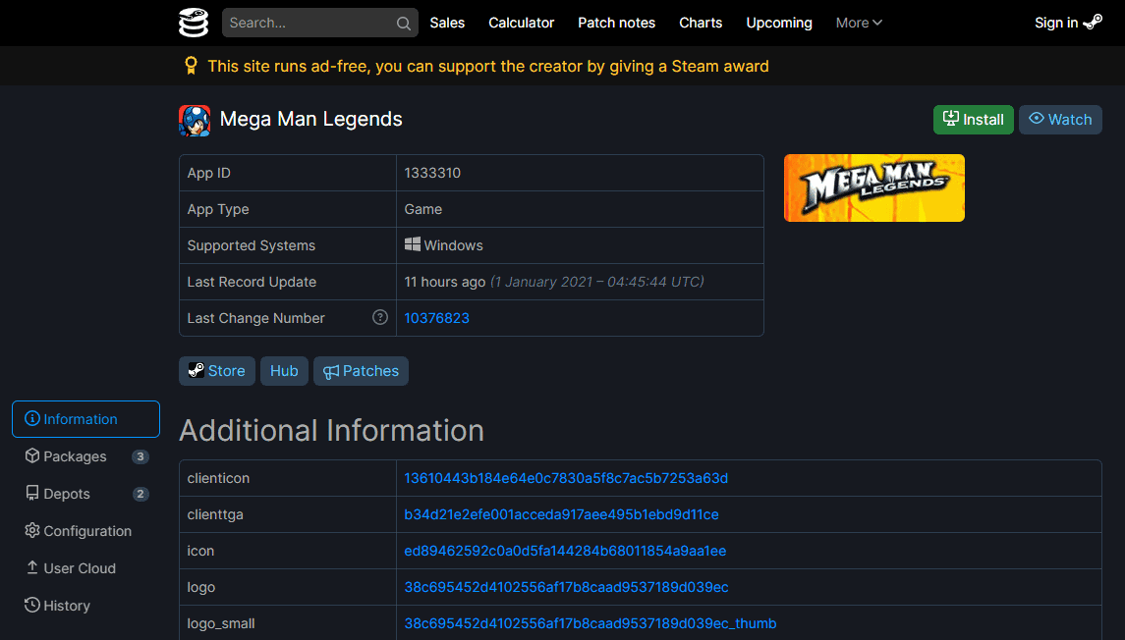Click the help icon next to Last Change Number

coord(380,317)
